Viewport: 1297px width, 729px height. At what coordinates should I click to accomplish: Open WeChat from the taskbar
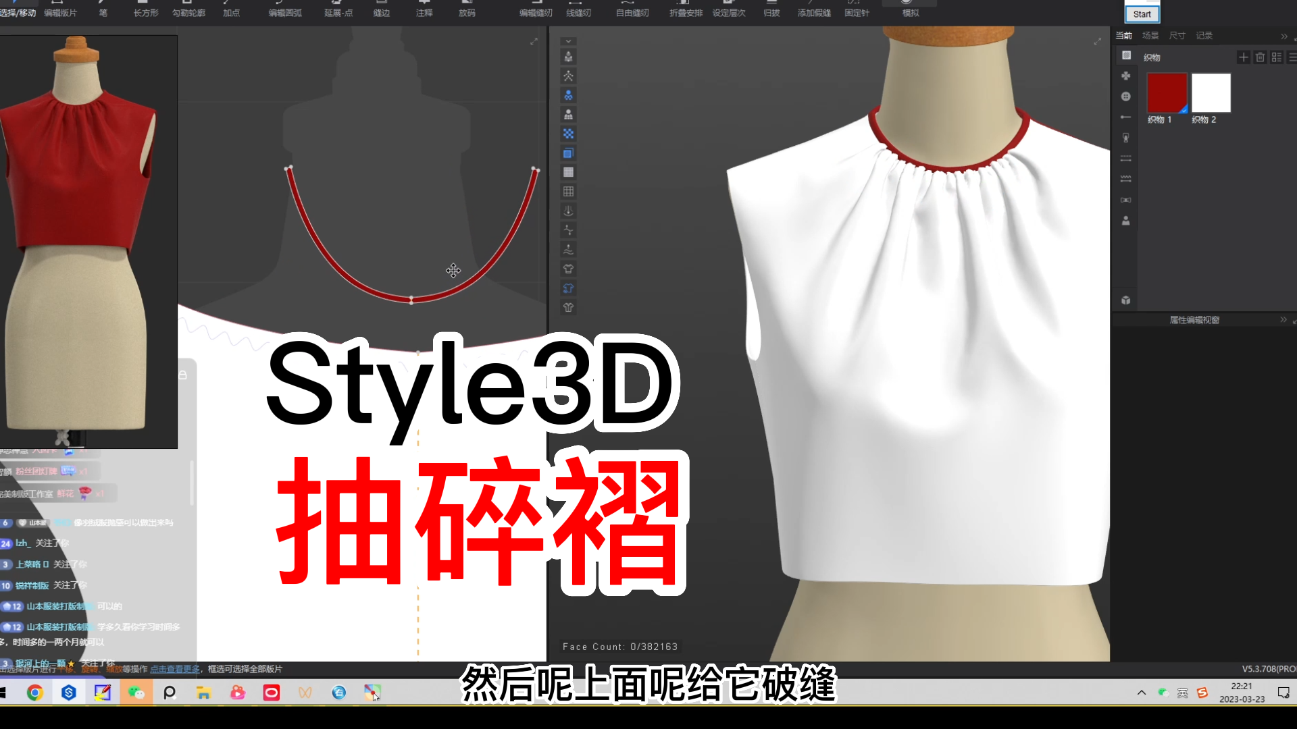coord(136,693)
